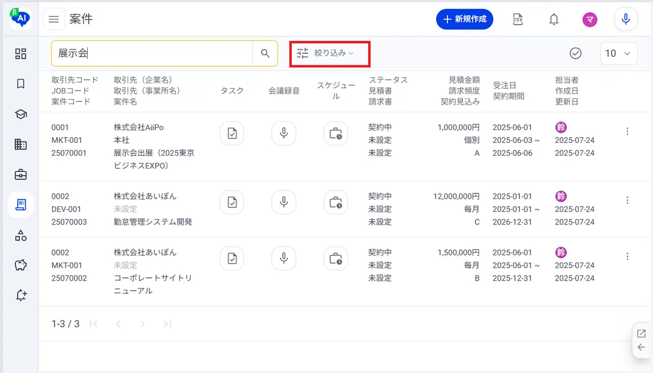Toggle the circle checkmark selection icon
Image resolution: width=653 pixels, height=373 pixels.
(x=575, y=53)
